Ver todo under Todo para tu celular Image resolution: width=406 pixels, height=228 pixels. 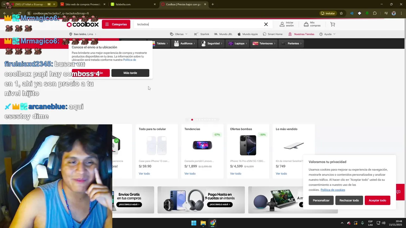pos(144,174)
